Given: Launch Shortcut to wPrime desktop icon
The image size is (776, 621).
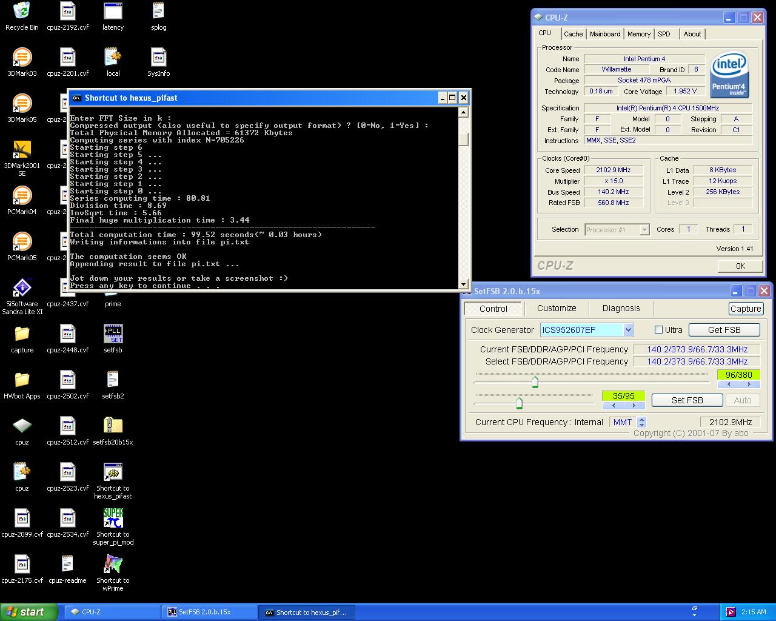Looking at the screenshot, I should 113,564.
